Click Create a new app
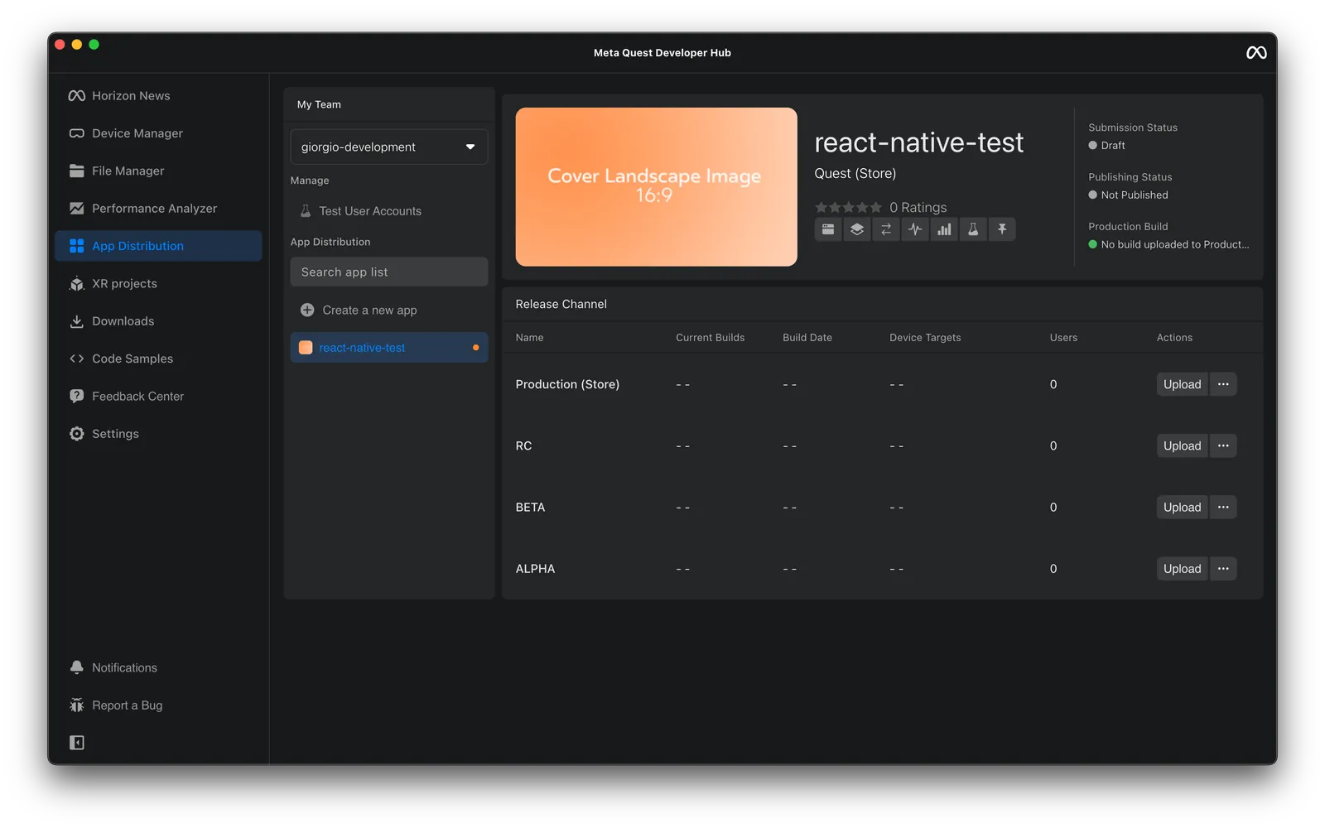1325x828 pixels. [388, 310]
